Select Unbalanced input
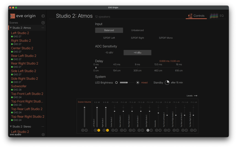 [138, 30]
